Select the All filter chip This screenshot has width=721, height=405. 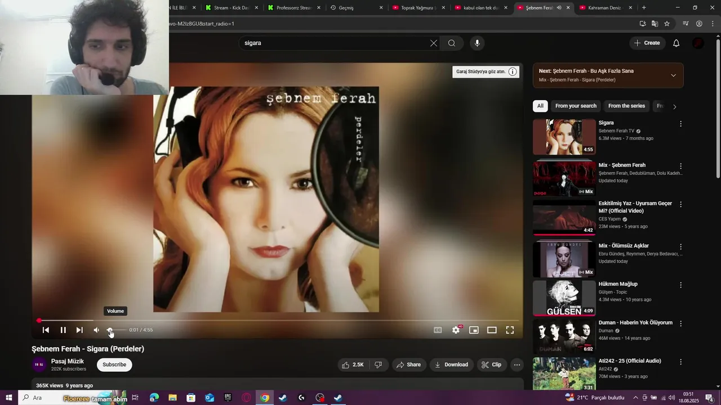pyautogui.click(x=540, y=106)
